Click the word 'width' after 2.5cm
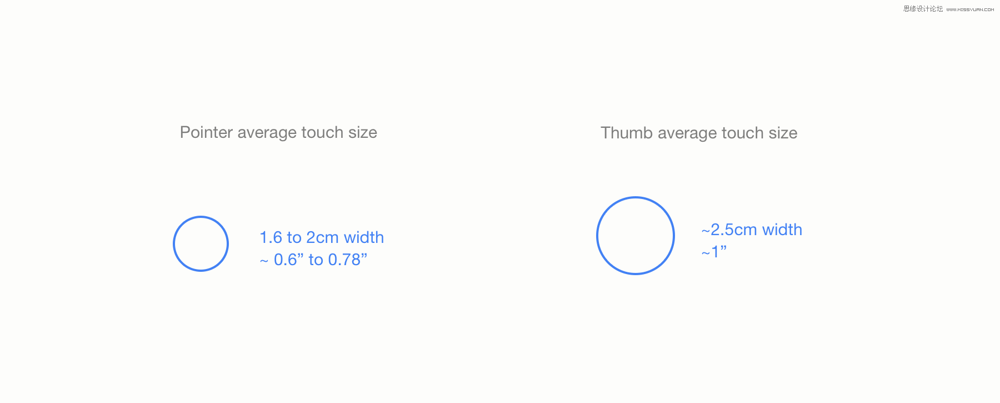Screen dimensions: 1000x403 pos(782,230)
